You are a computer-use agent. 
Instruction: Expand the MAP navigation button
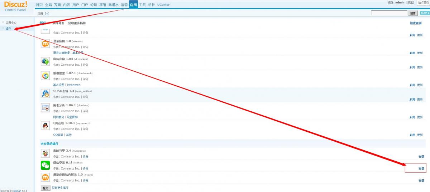click(x=425, y=13)
